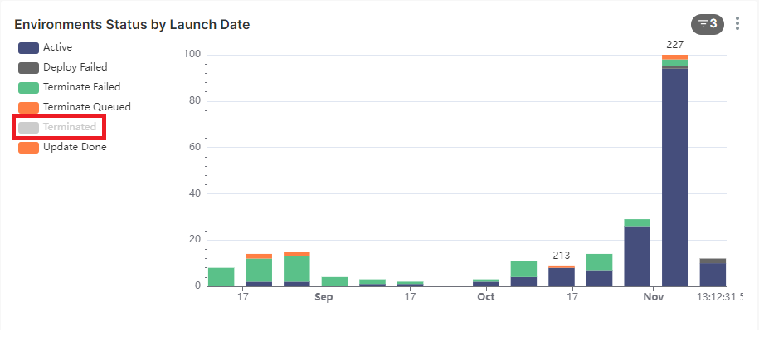Select the gray segment atop the last bar
The height and width of the screenshot is (337, 759).
coord(713,261)
